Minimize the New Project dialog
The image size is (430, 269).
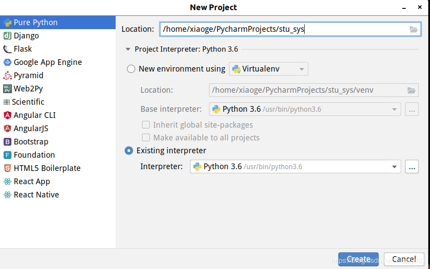coord(404,8)
